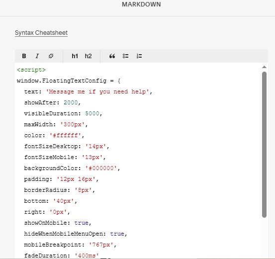Click the scrollbar up arrow in the editor
Screen dimensions: 275x259
(264, 67)
